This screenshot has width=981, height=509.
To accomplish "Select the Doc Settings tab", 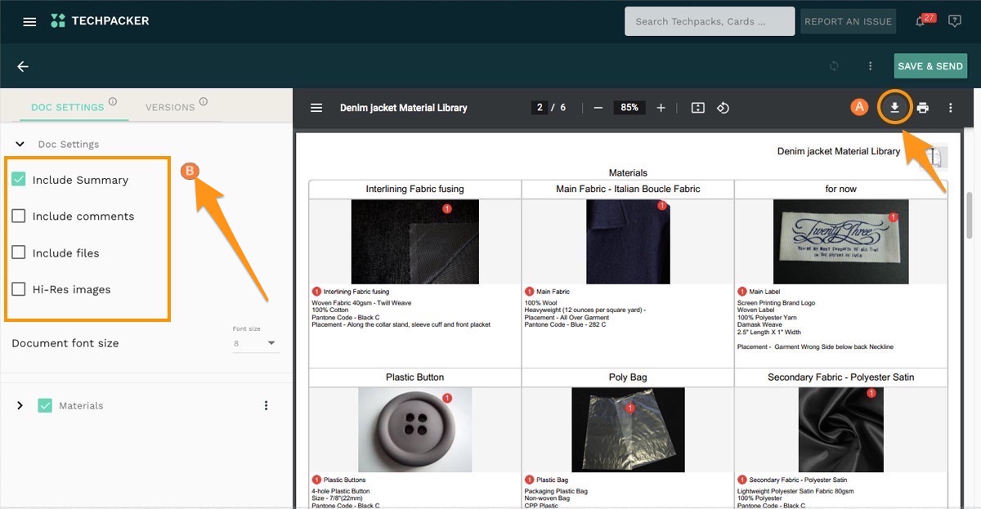I will point(67,107).
